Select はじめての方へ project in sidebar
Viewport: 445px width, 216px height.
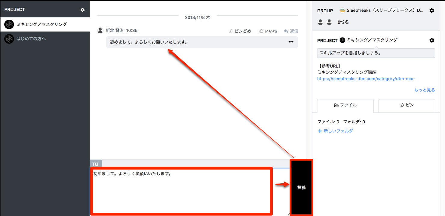pyautogui.click(x=45, y=39)
